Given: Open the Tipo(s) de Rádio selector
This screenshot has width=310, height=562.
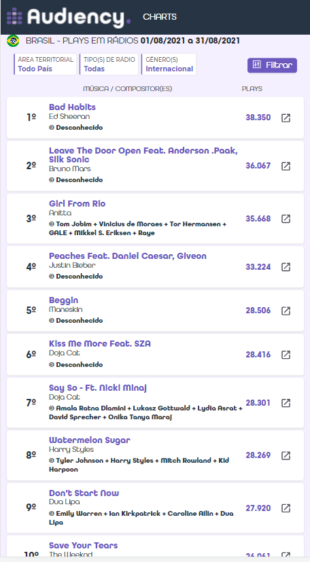Looking at the screenshot, I should [x=109, y=64].
